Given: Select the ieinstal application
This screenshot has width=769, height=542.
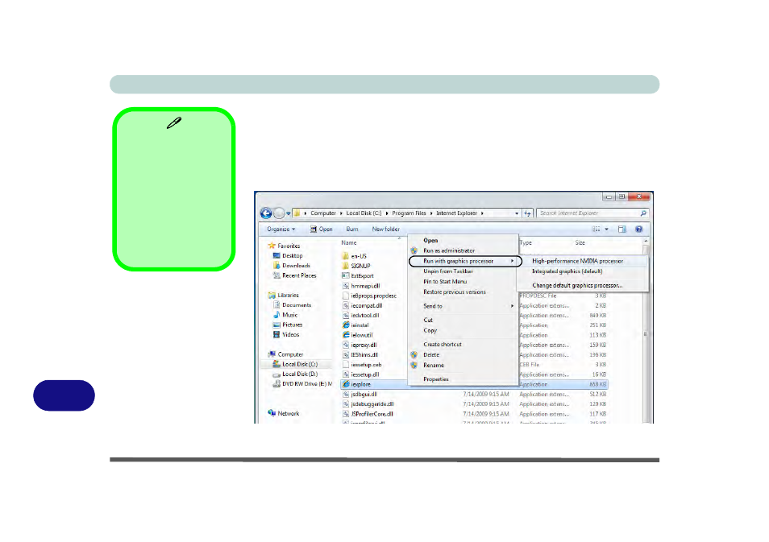Looking at the screenshot, I should tap(355, 325).
